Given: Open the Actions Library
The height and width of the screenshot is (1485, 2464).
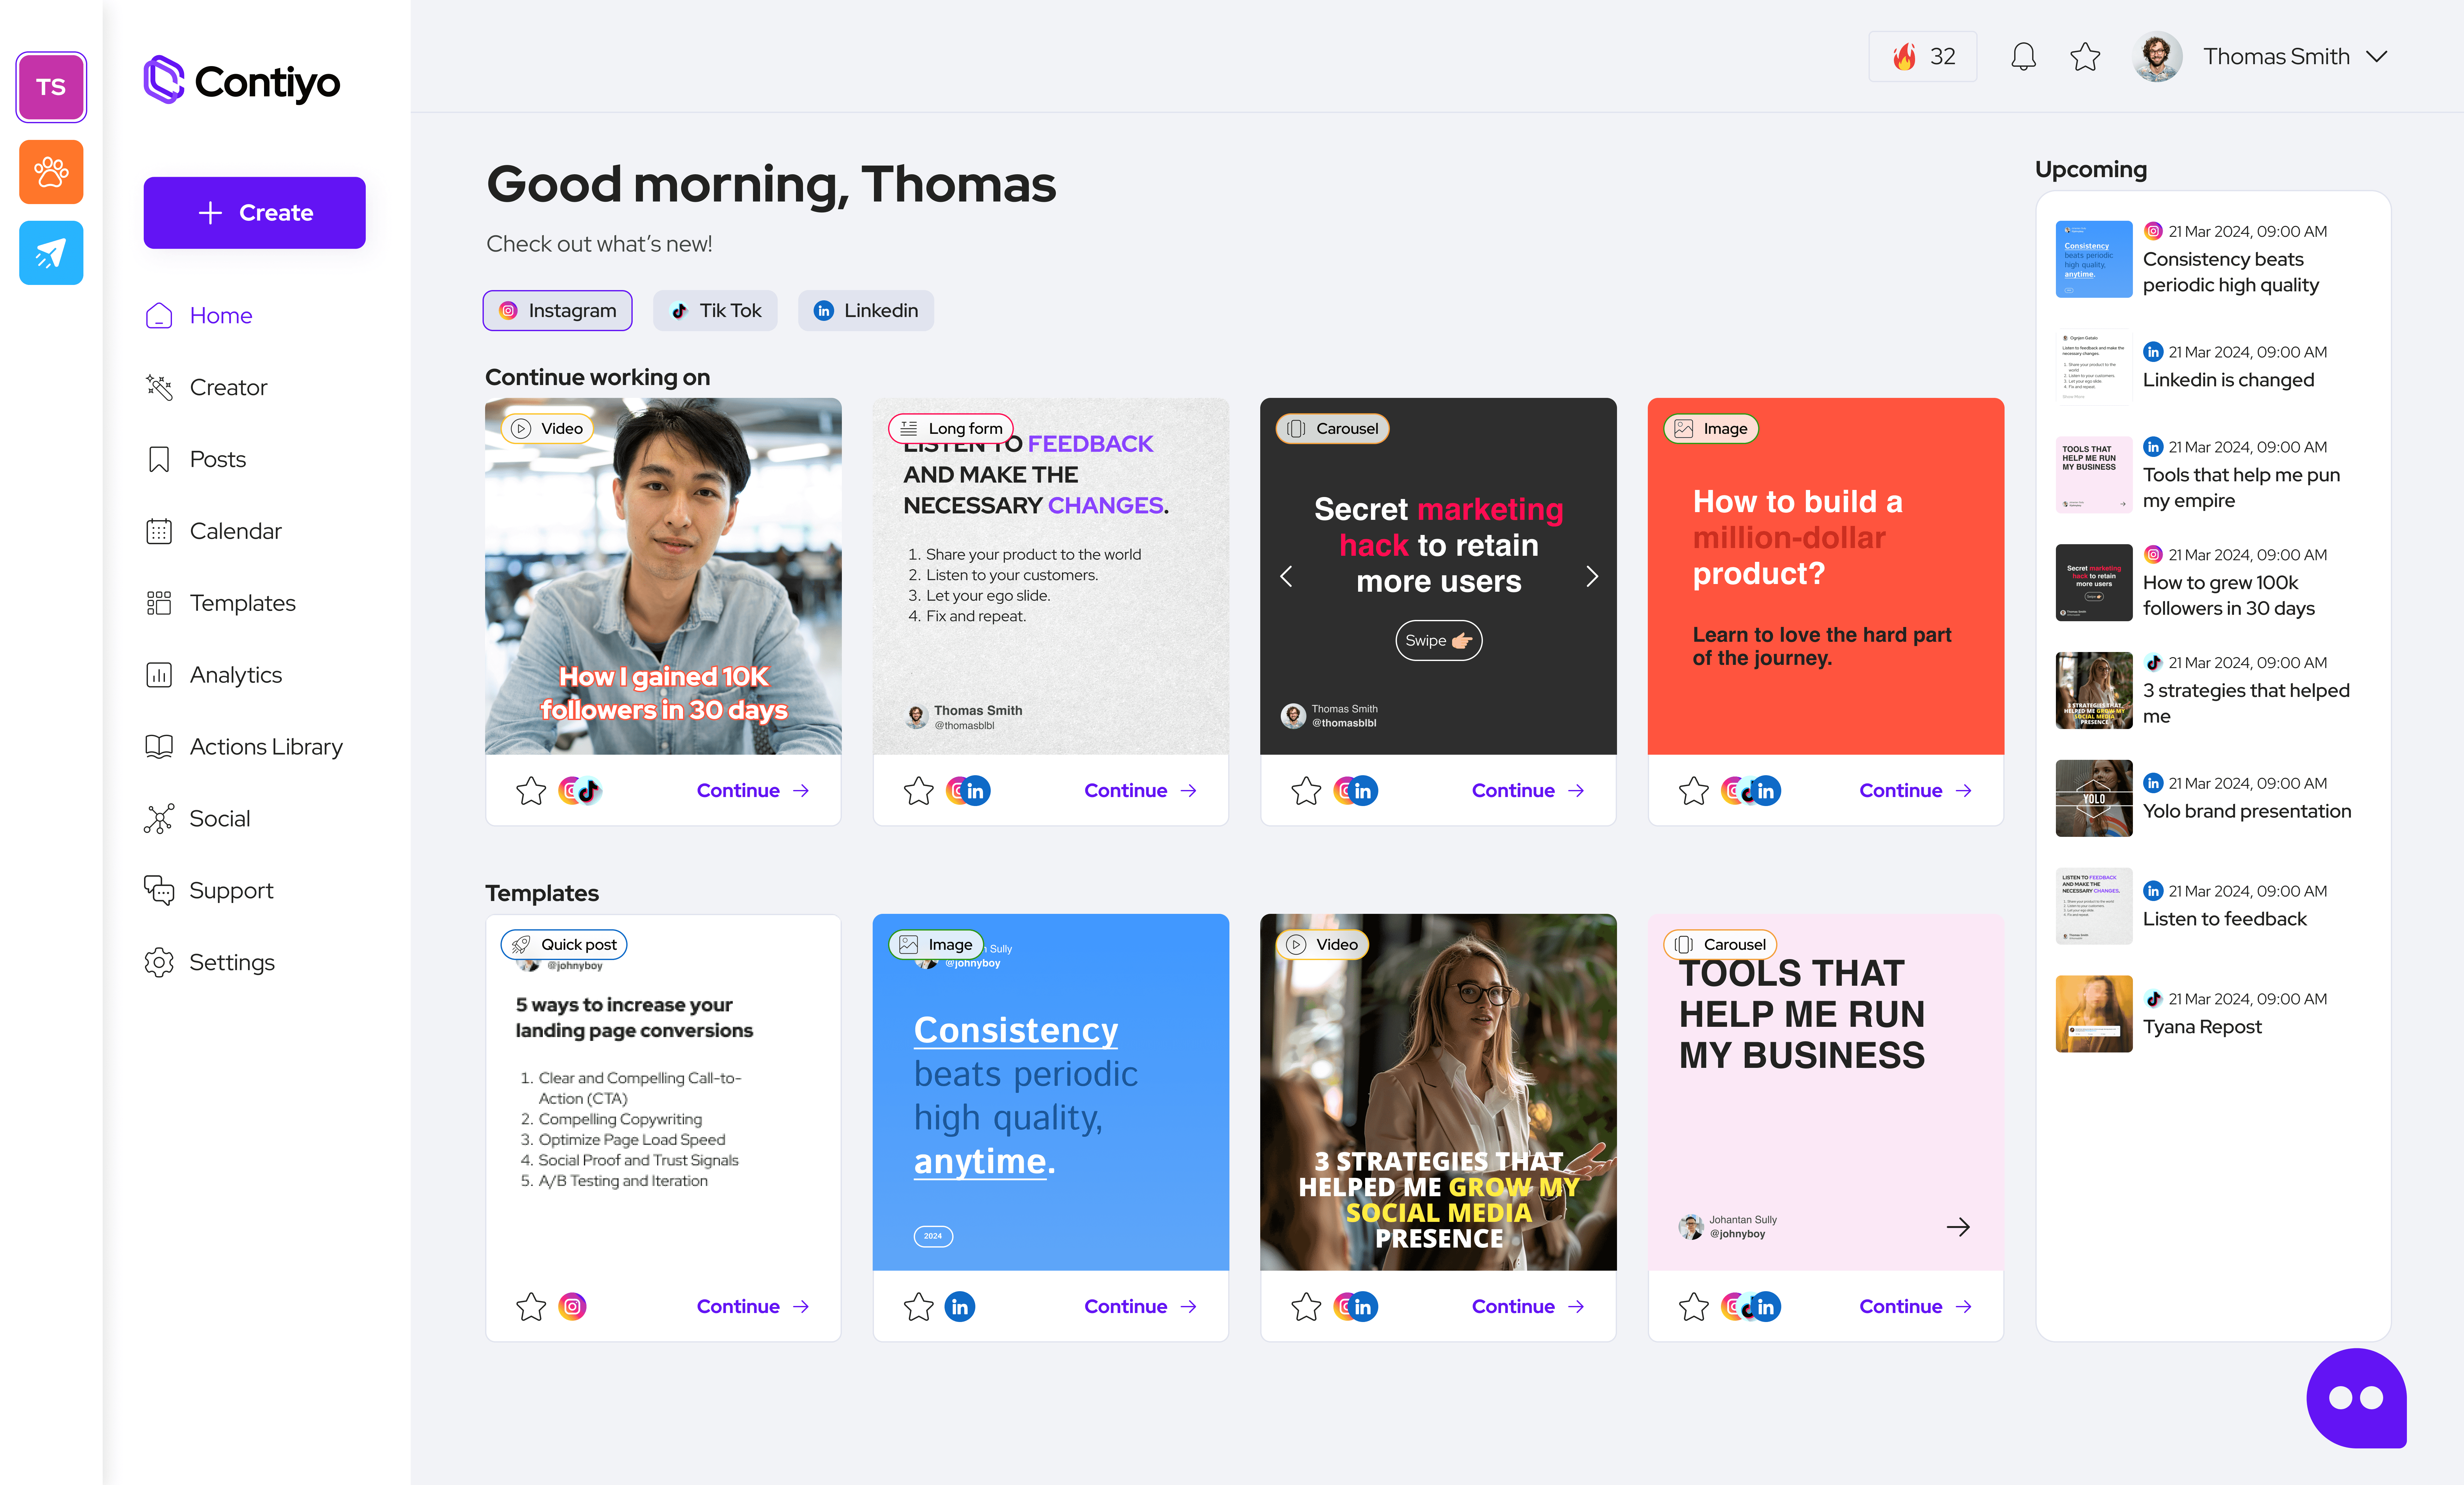Looking at the screenshot, I should pos(266,746).
